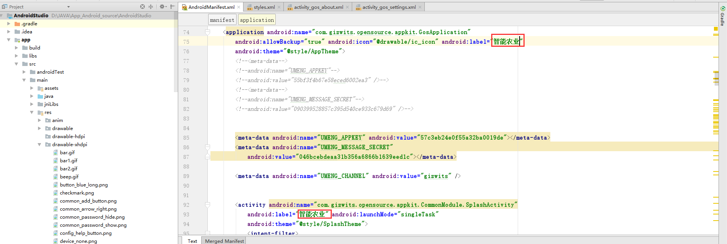This screenshot has height=244, width=727.
Task: Switch to the Merged Manifest tab
Action: pos(224,241)
